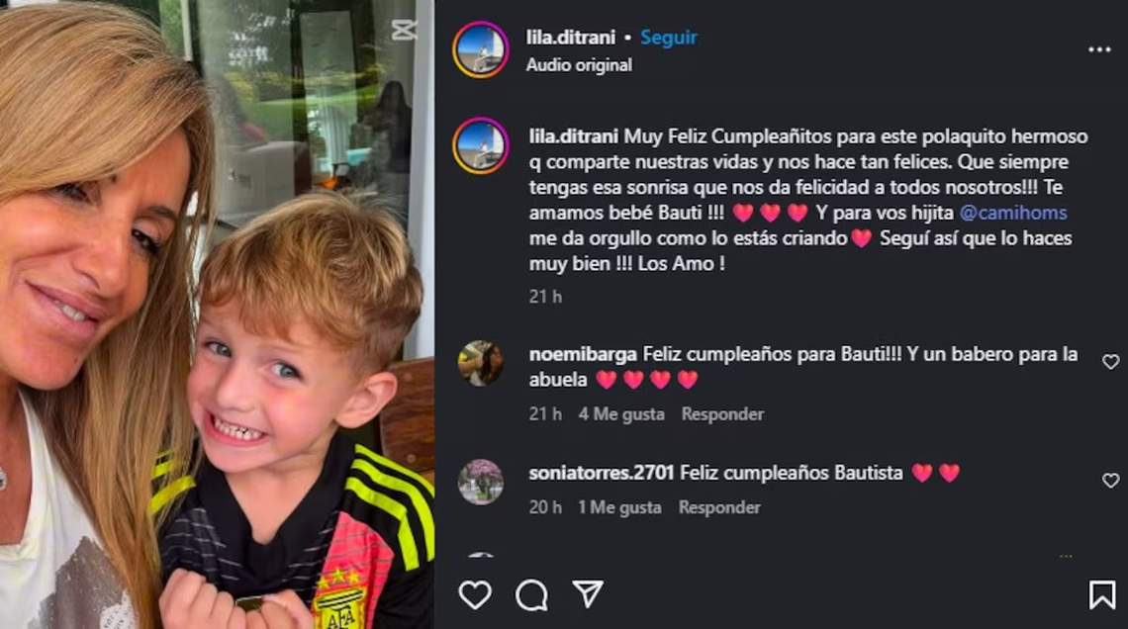Viewport: 1128px width, 629px height.
Task: Open soniatorres.2701's avatar
Action: click(481, 482)
